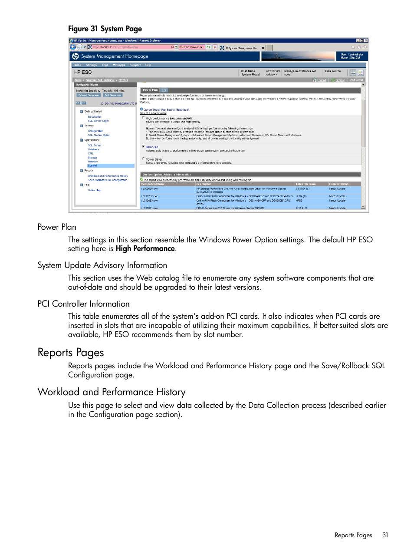Open the favorites star icon
Screen dimensions: 414x552
tap(359, 47)
